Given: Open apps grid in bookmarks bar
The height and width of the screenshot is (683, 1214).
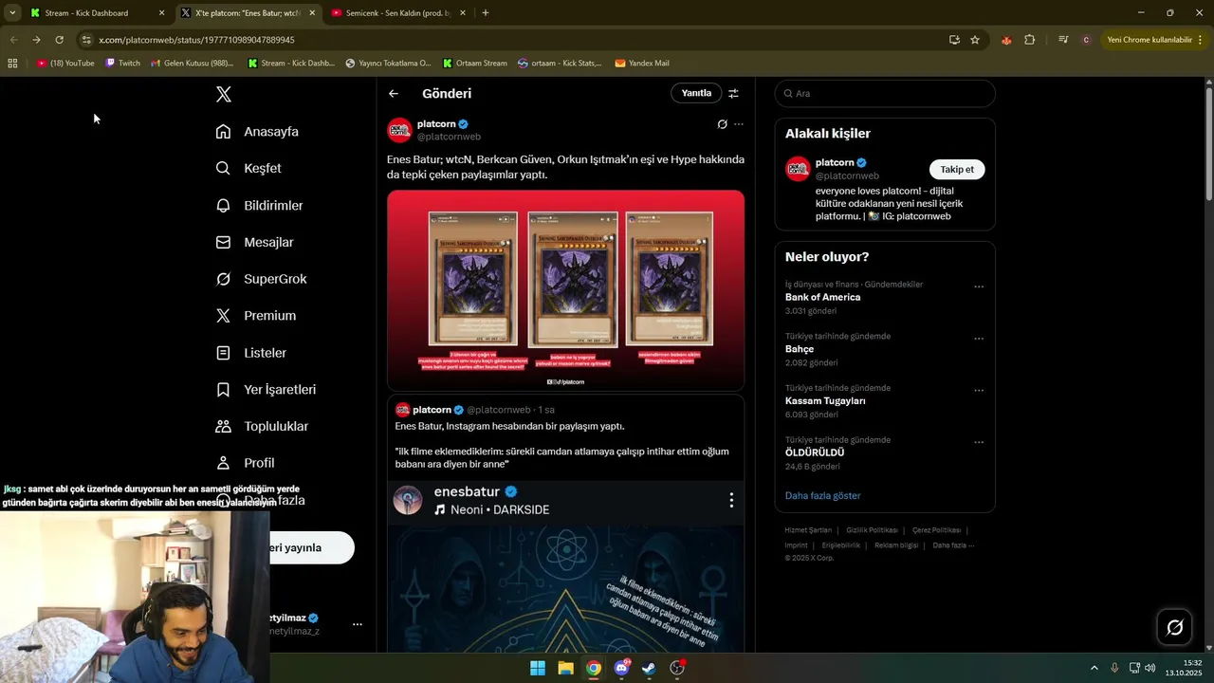Looking at the screenshot, I should click(12, 63).
